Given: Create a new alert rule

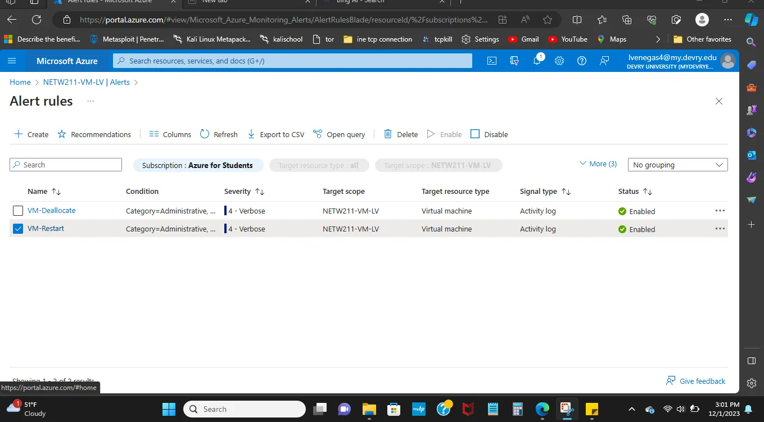Looking at the screenshot, I should 31,134.
